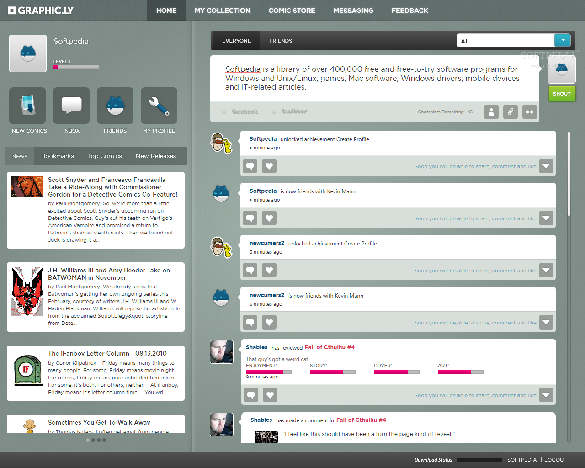This screenshot has width=585, height=468.
Task: Click the activity feed scrollbar
Action: (569, 174)
